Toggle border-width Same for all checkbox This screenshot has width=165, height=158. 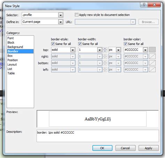80,44
